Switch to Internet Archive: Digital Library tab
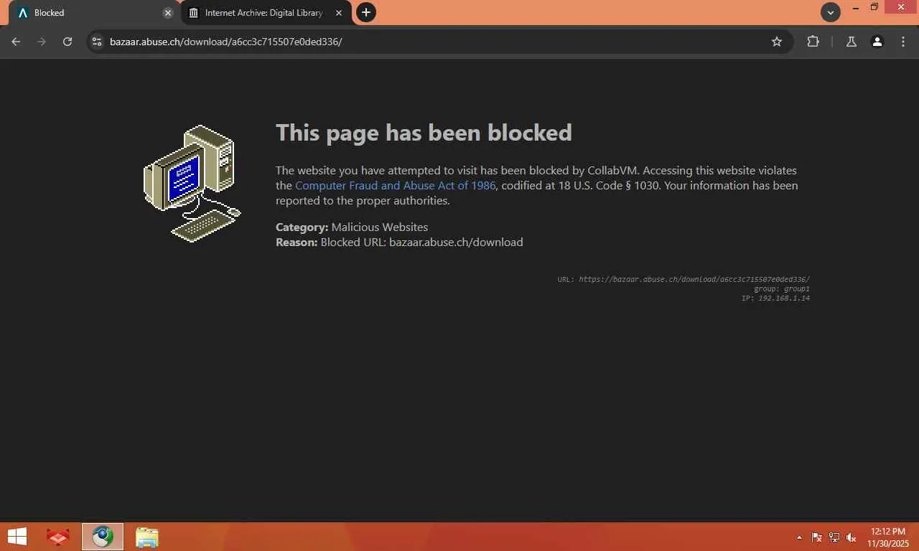The height and width of the screenshot is (551, 919). (266, 13)
